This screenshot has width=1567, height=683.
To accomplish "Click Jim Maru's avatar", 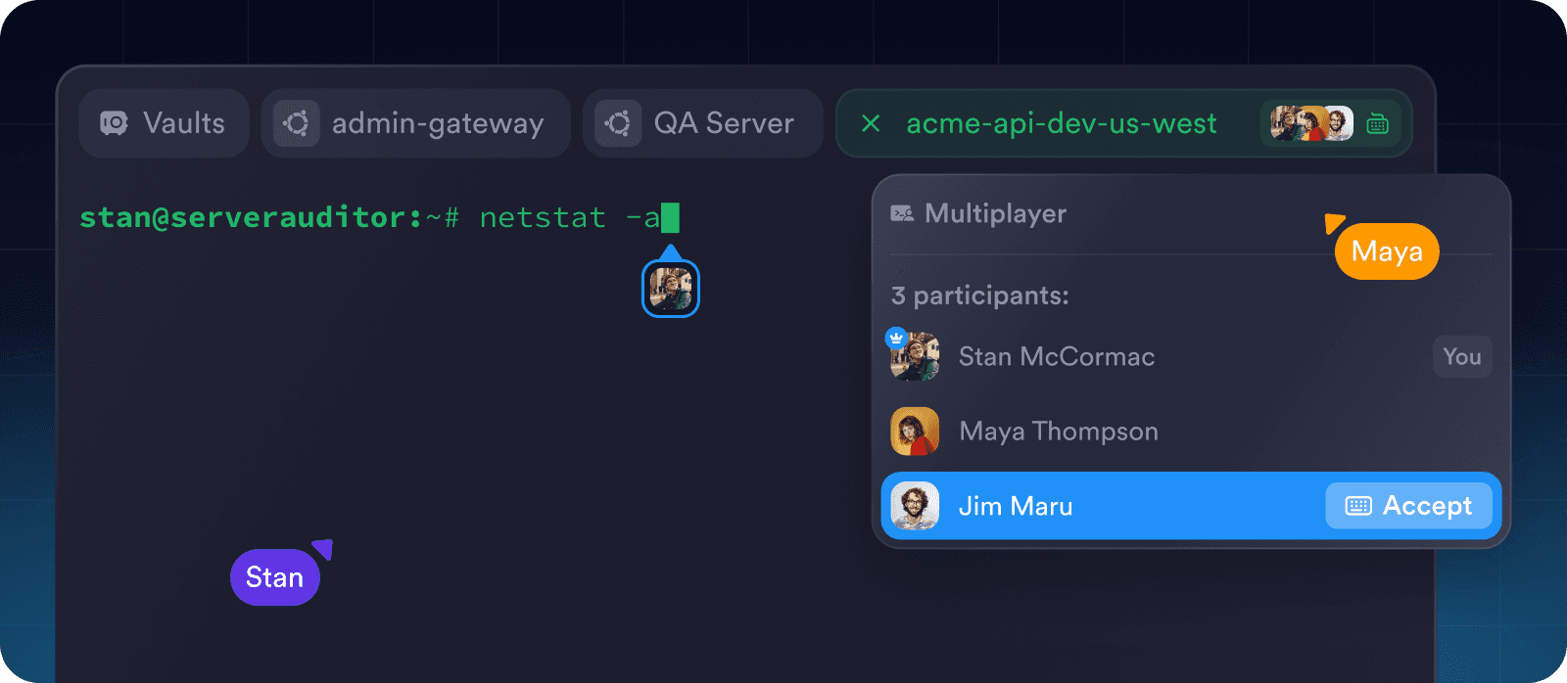I will pyautogui.click(x=915, y=506).
